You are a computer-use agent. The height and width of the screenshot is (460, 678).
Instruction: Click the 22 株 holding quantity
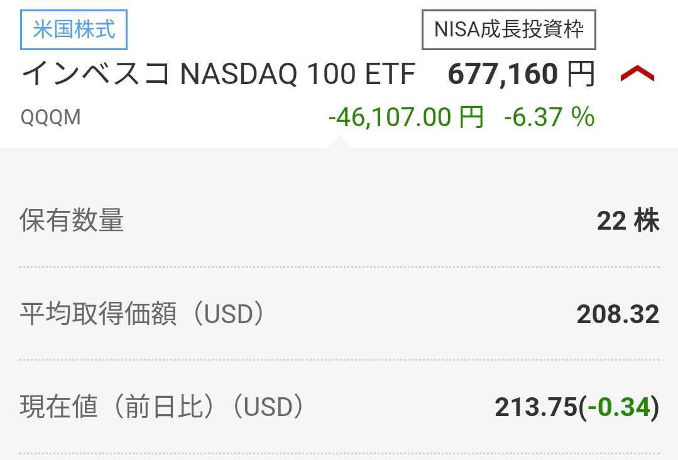[628, 221]
